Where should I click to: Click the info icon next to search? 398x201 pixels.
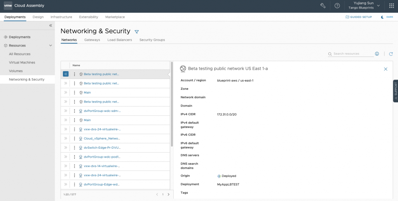(x=377, y=54)
